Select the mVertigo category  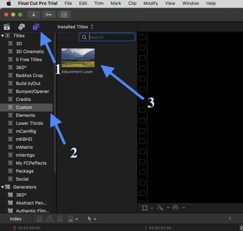pyautogui.click(x=26, y=155)
